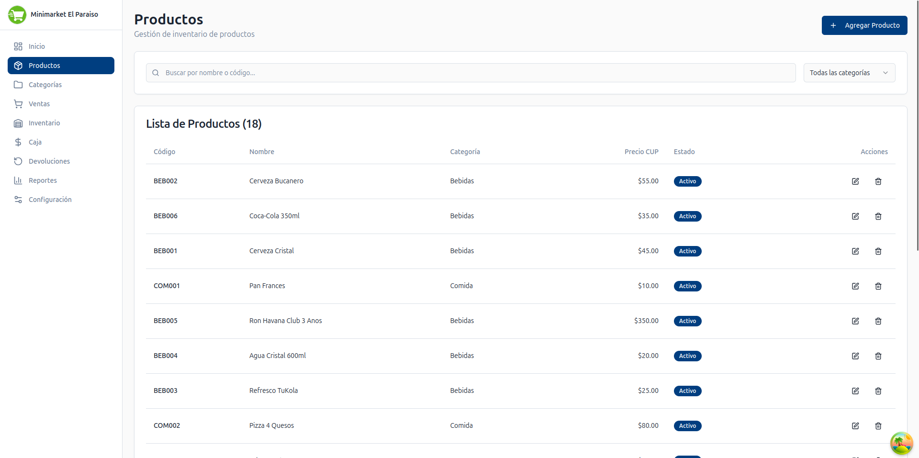Edit the Refresco TuKola product
919x458 pixels.
(855, 391)
